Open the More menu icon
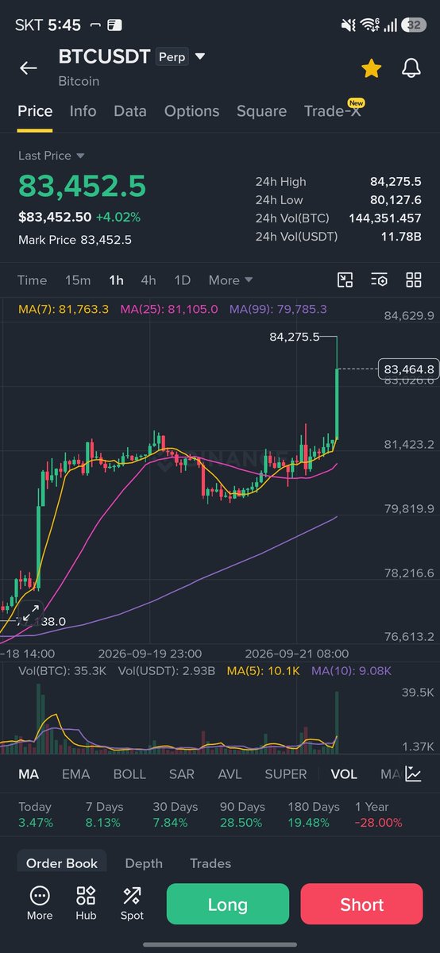 coord(40,904)
